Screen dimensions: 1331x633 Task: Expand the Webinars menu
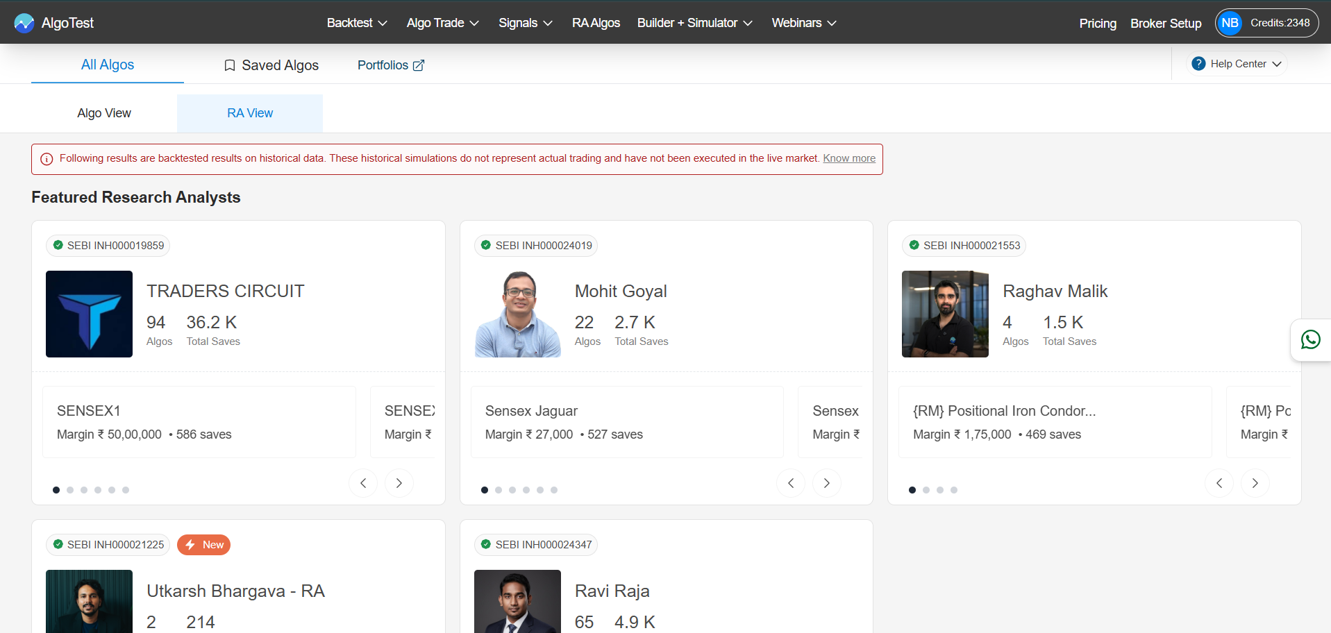point(803,23)
